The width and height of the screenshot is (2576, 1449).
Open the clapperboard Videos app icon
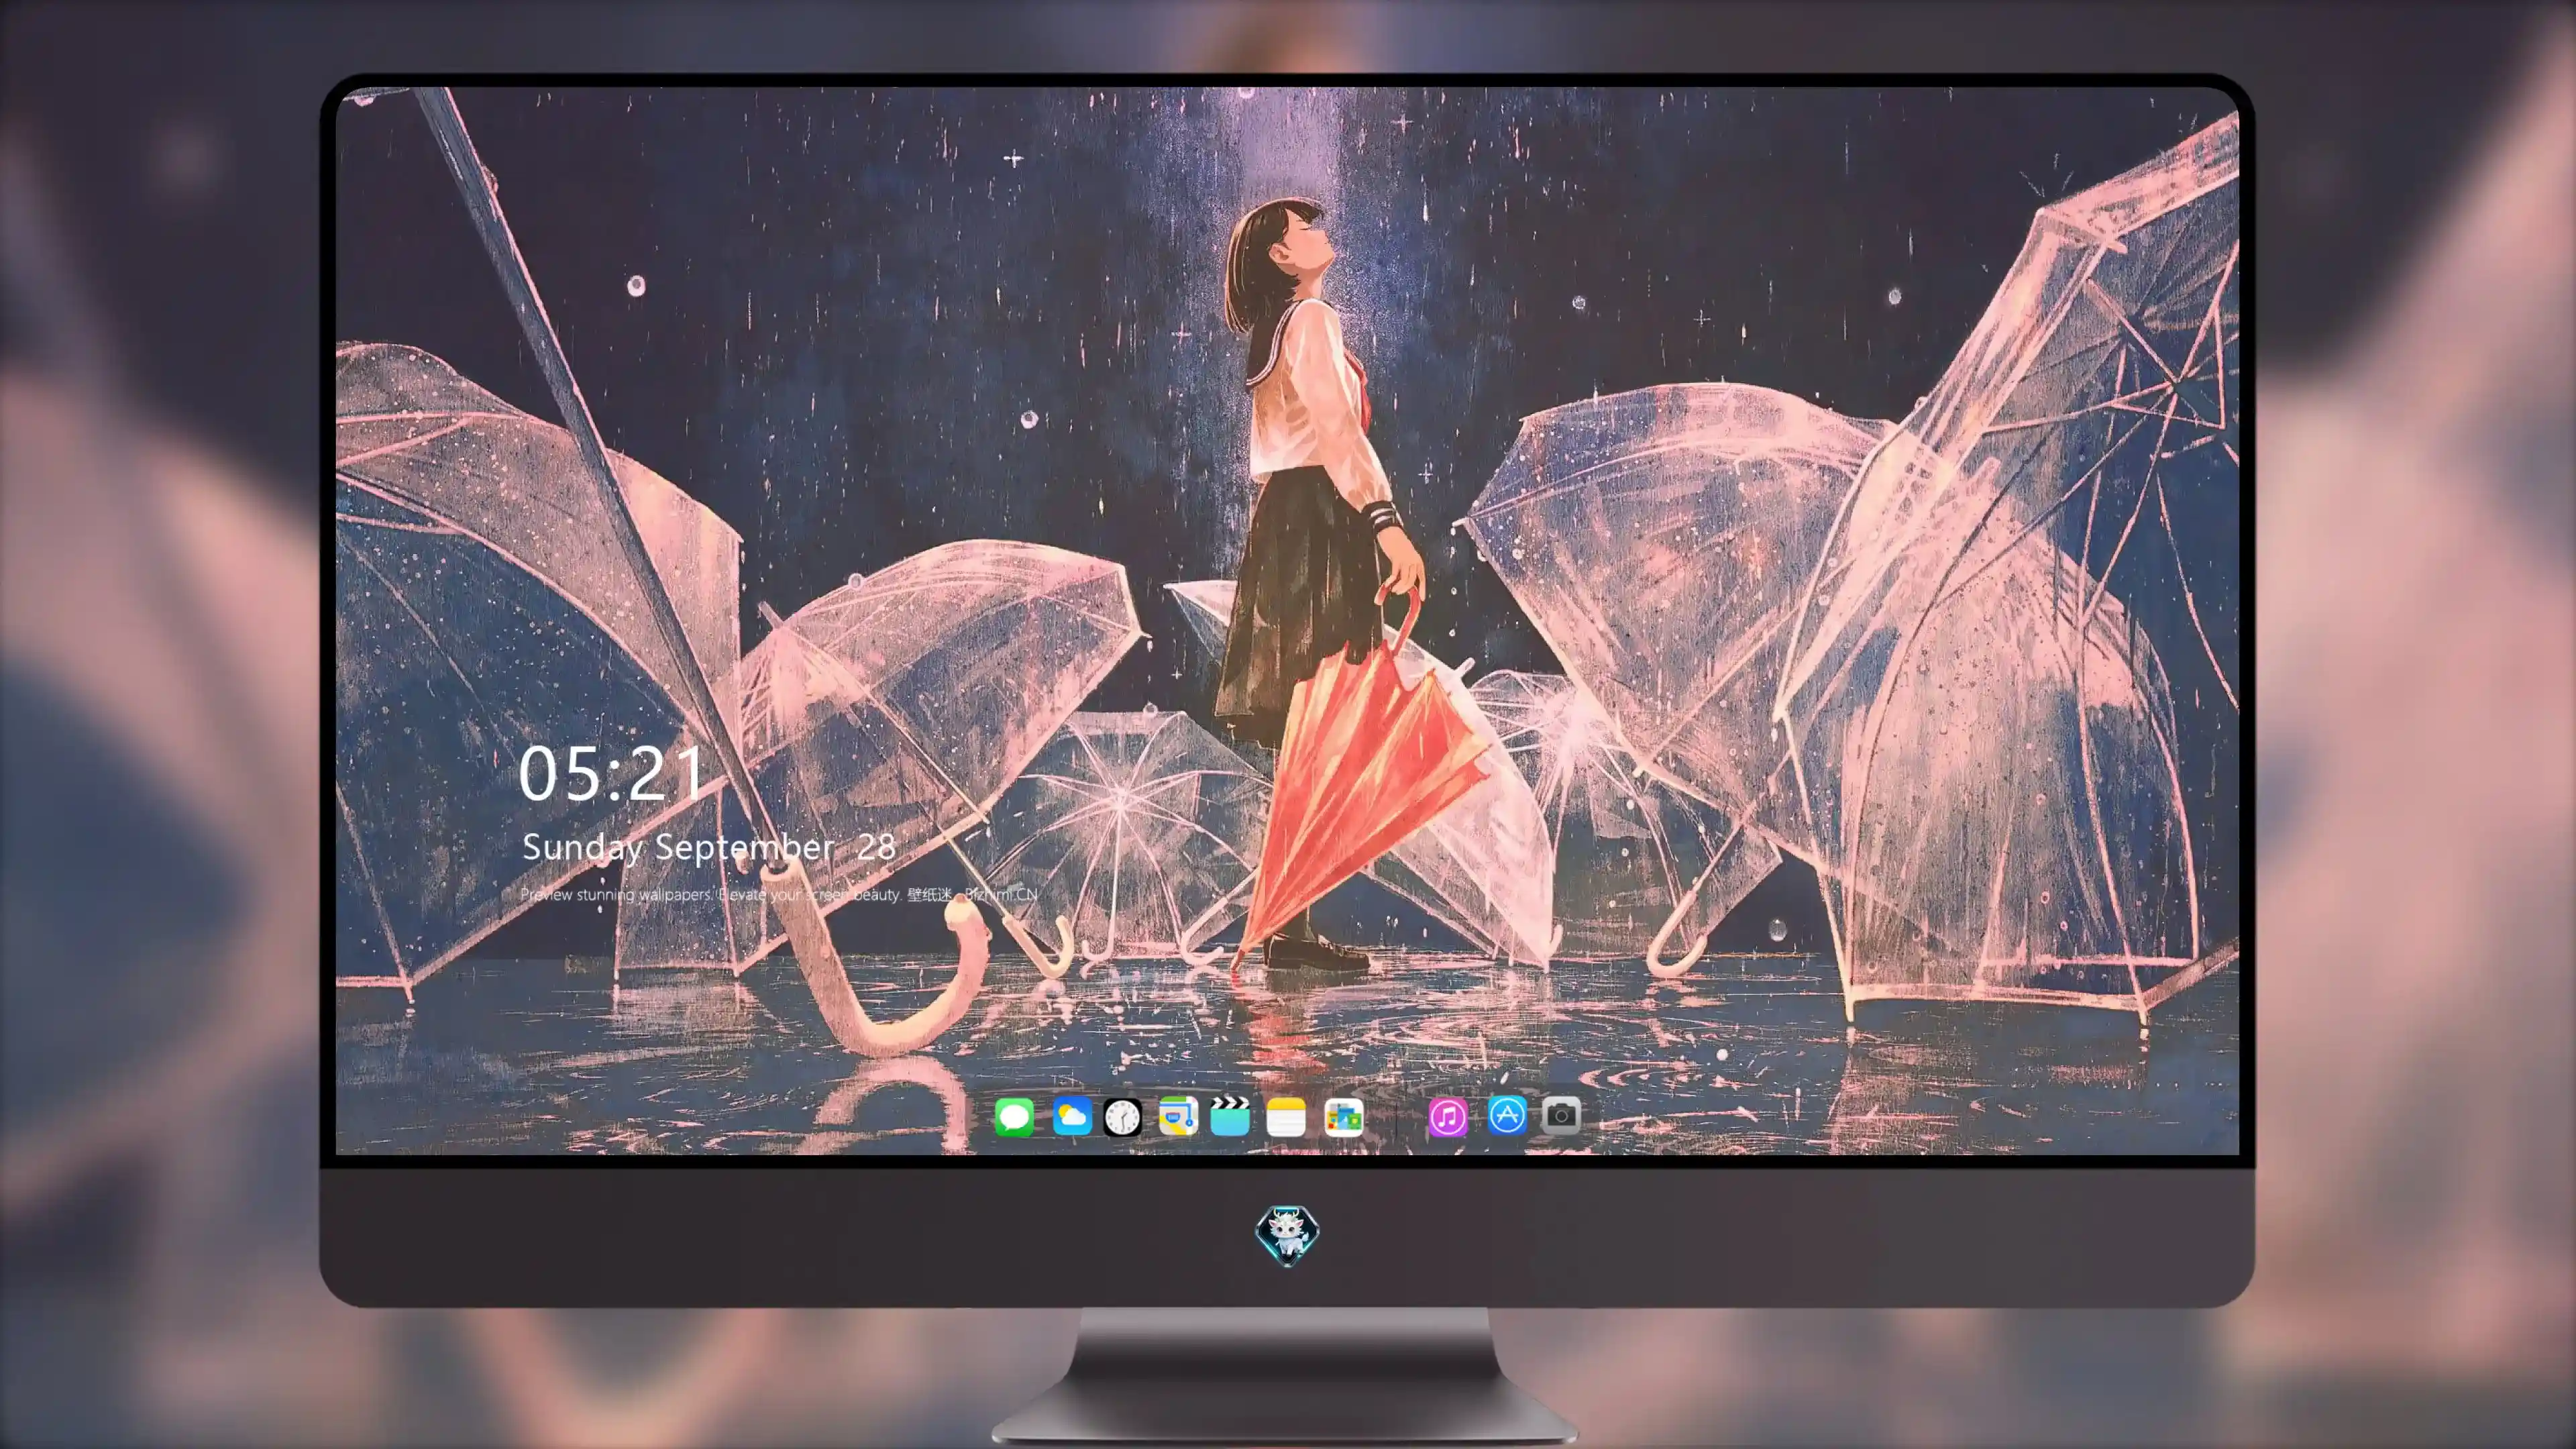click(x=1230, y=1116)
